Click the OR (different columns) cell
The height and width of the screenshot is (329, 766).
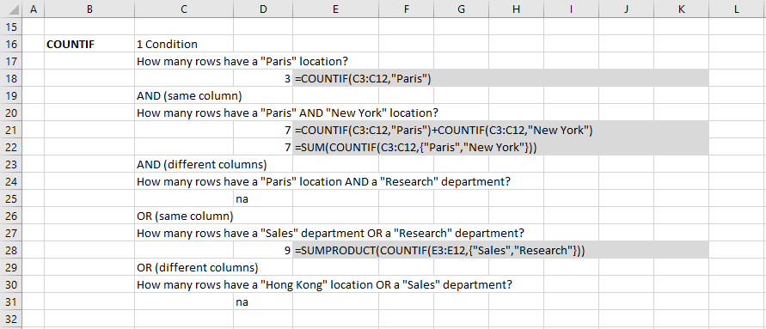pos(198,267)
